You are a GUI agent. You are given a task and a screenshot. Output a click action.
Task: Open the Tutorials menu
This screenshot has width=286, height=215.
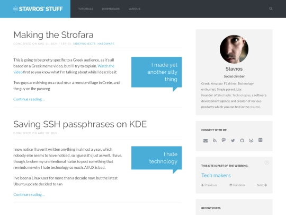[x=86, y=9]
